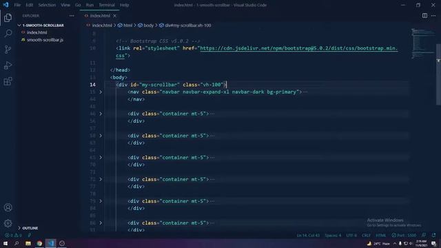Open the Help menu
The height and width of the screenshot is (248, 441).
point(124,5)
